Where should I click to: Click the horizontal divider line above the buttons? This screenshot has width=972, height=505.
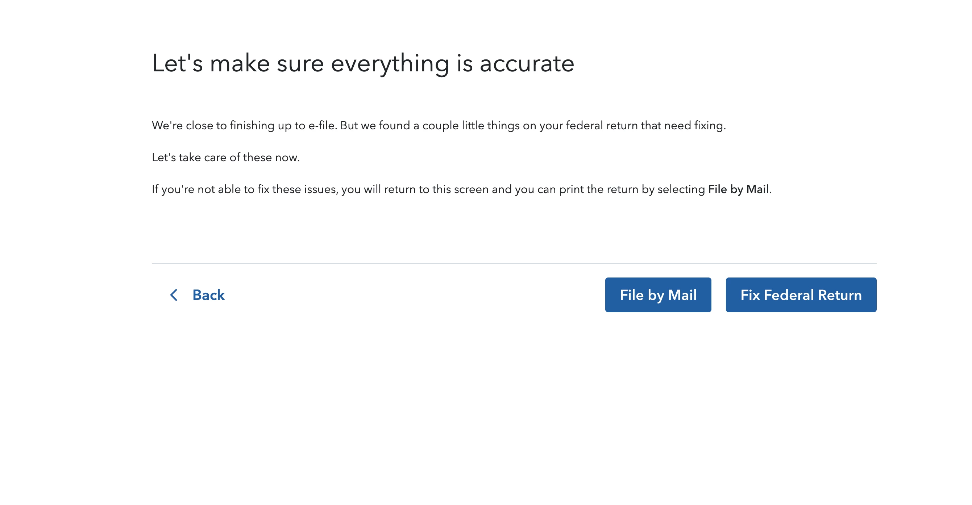pos(514,263)
